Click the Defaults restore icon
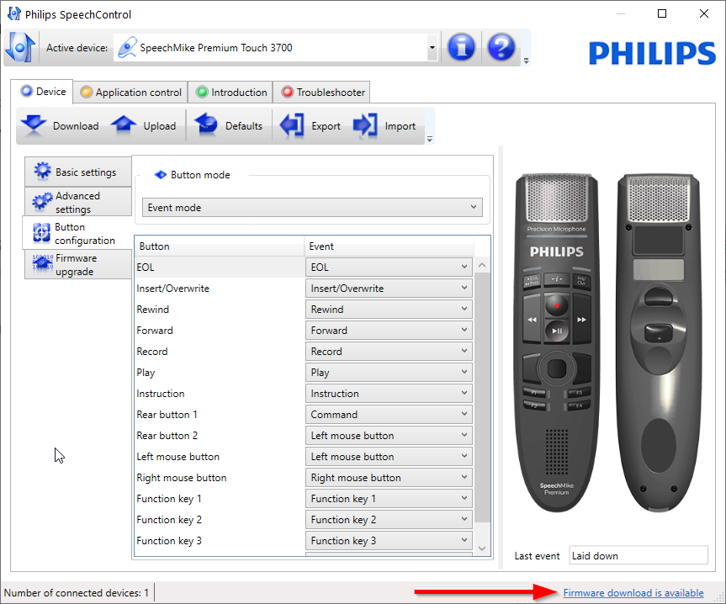This screenshot has width=726, height=604. [x=205, y=125]
